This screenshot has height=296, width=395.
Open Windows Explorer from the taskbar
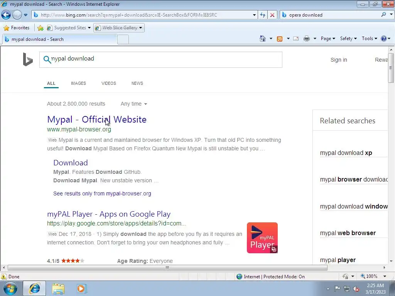[x=58, y=289]
